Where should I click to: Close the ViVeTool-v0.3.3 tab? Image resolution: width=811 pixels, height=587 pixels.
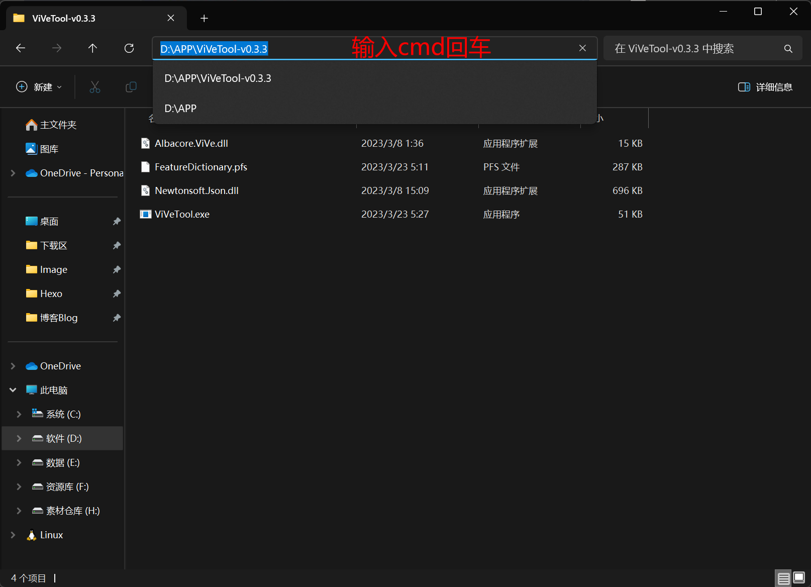click(171, 18)
